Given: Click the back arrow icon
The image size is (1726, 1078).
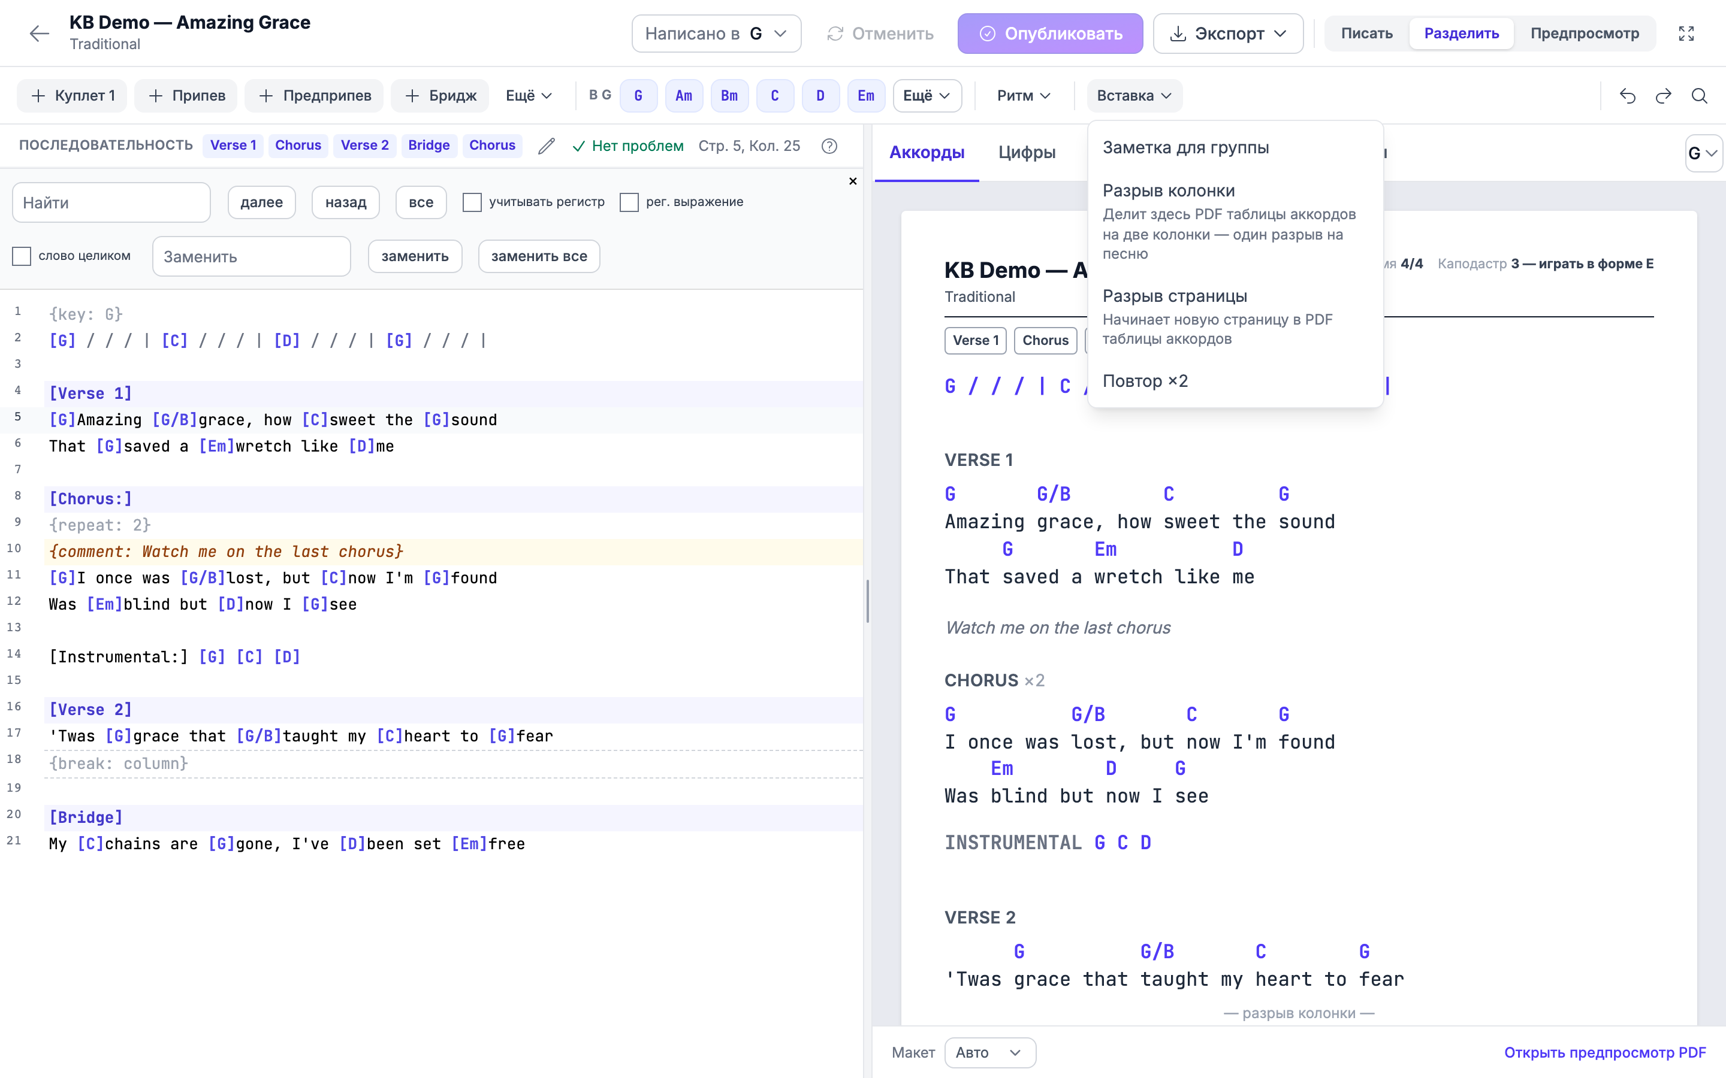Looking at the screenshot, I should (x=39, y=34).
